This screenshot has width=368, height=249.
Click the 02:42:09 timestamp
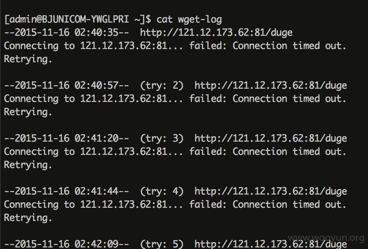(x=96, y=244)
